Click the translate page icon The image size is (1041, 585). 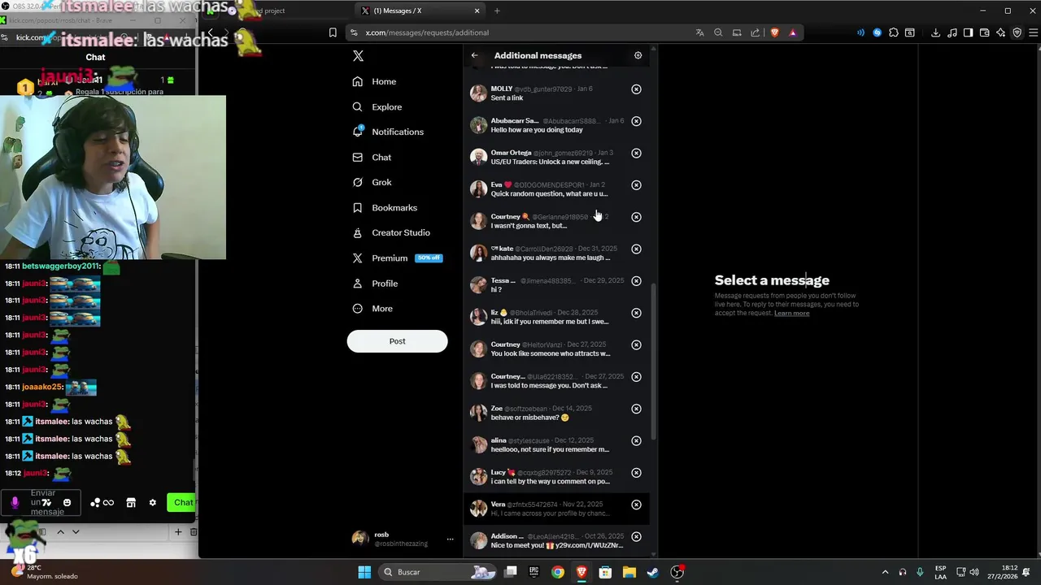(699, 32)
